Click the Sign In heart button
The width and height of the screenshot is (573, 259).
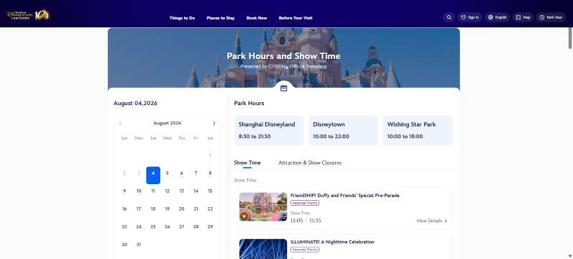(469, 17)
